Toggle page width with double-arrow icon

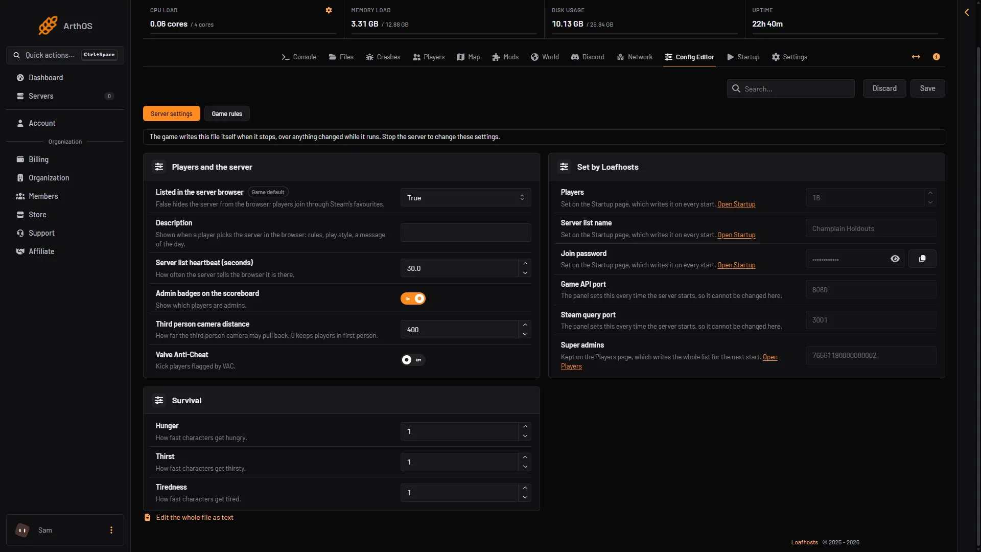click(916, 57)
